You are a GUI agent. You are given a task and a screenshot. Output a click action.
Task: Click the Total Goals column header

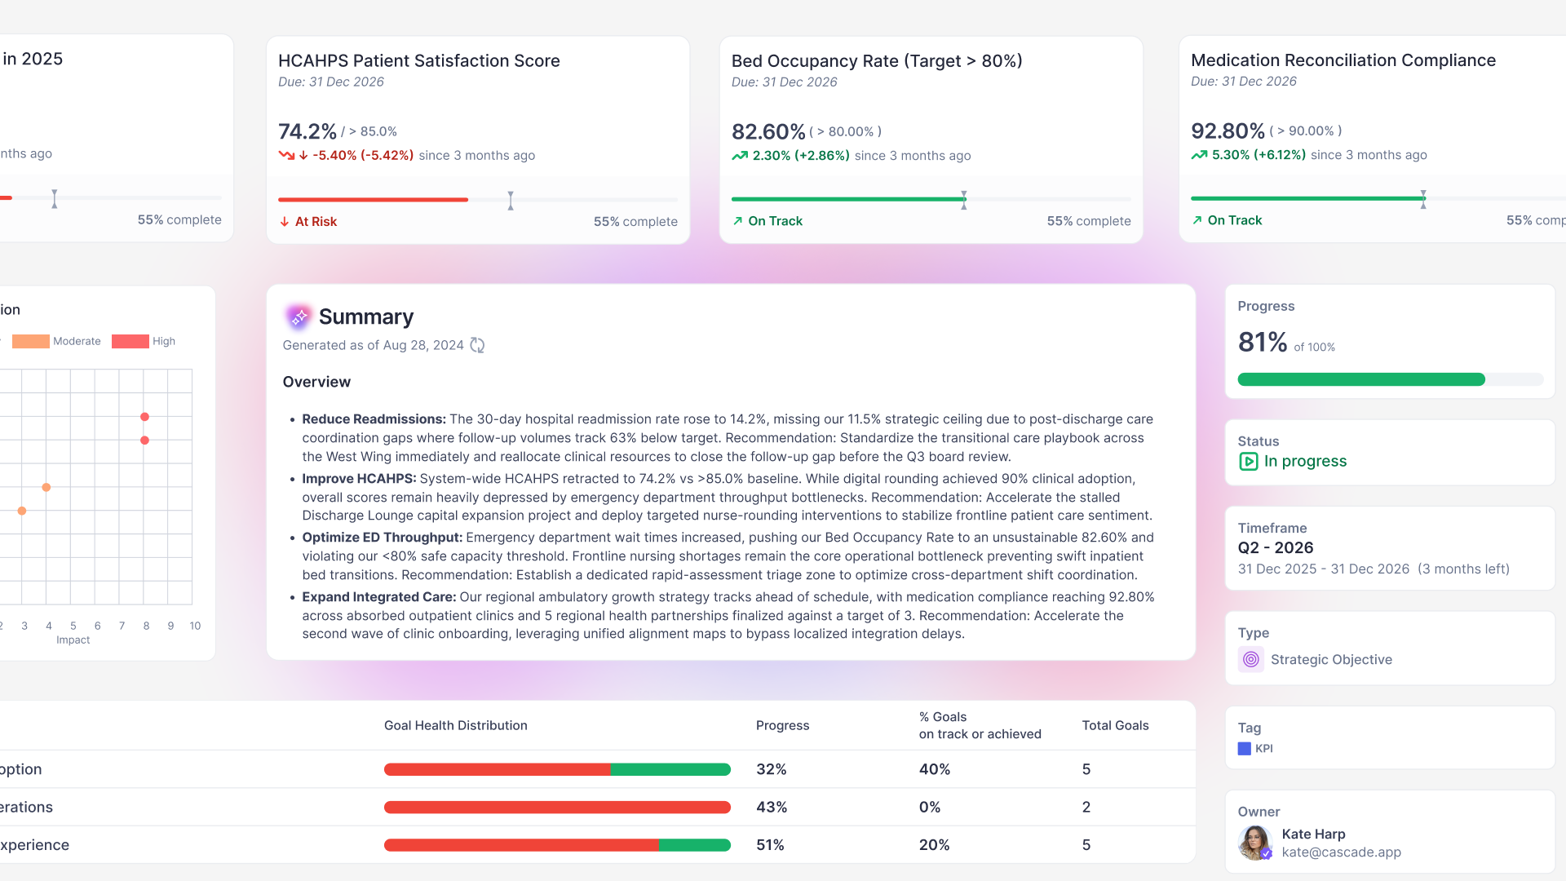point(1115,726)
